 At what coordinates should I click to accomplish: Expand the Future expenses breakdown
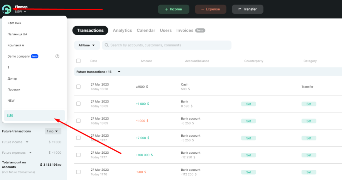coord(30,153)
